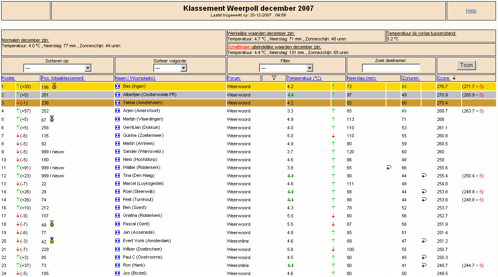The width and height of the screenshot is (498, 277).
Task: Click the Pos. totaalklassement column header
Action: pos(63,78)
